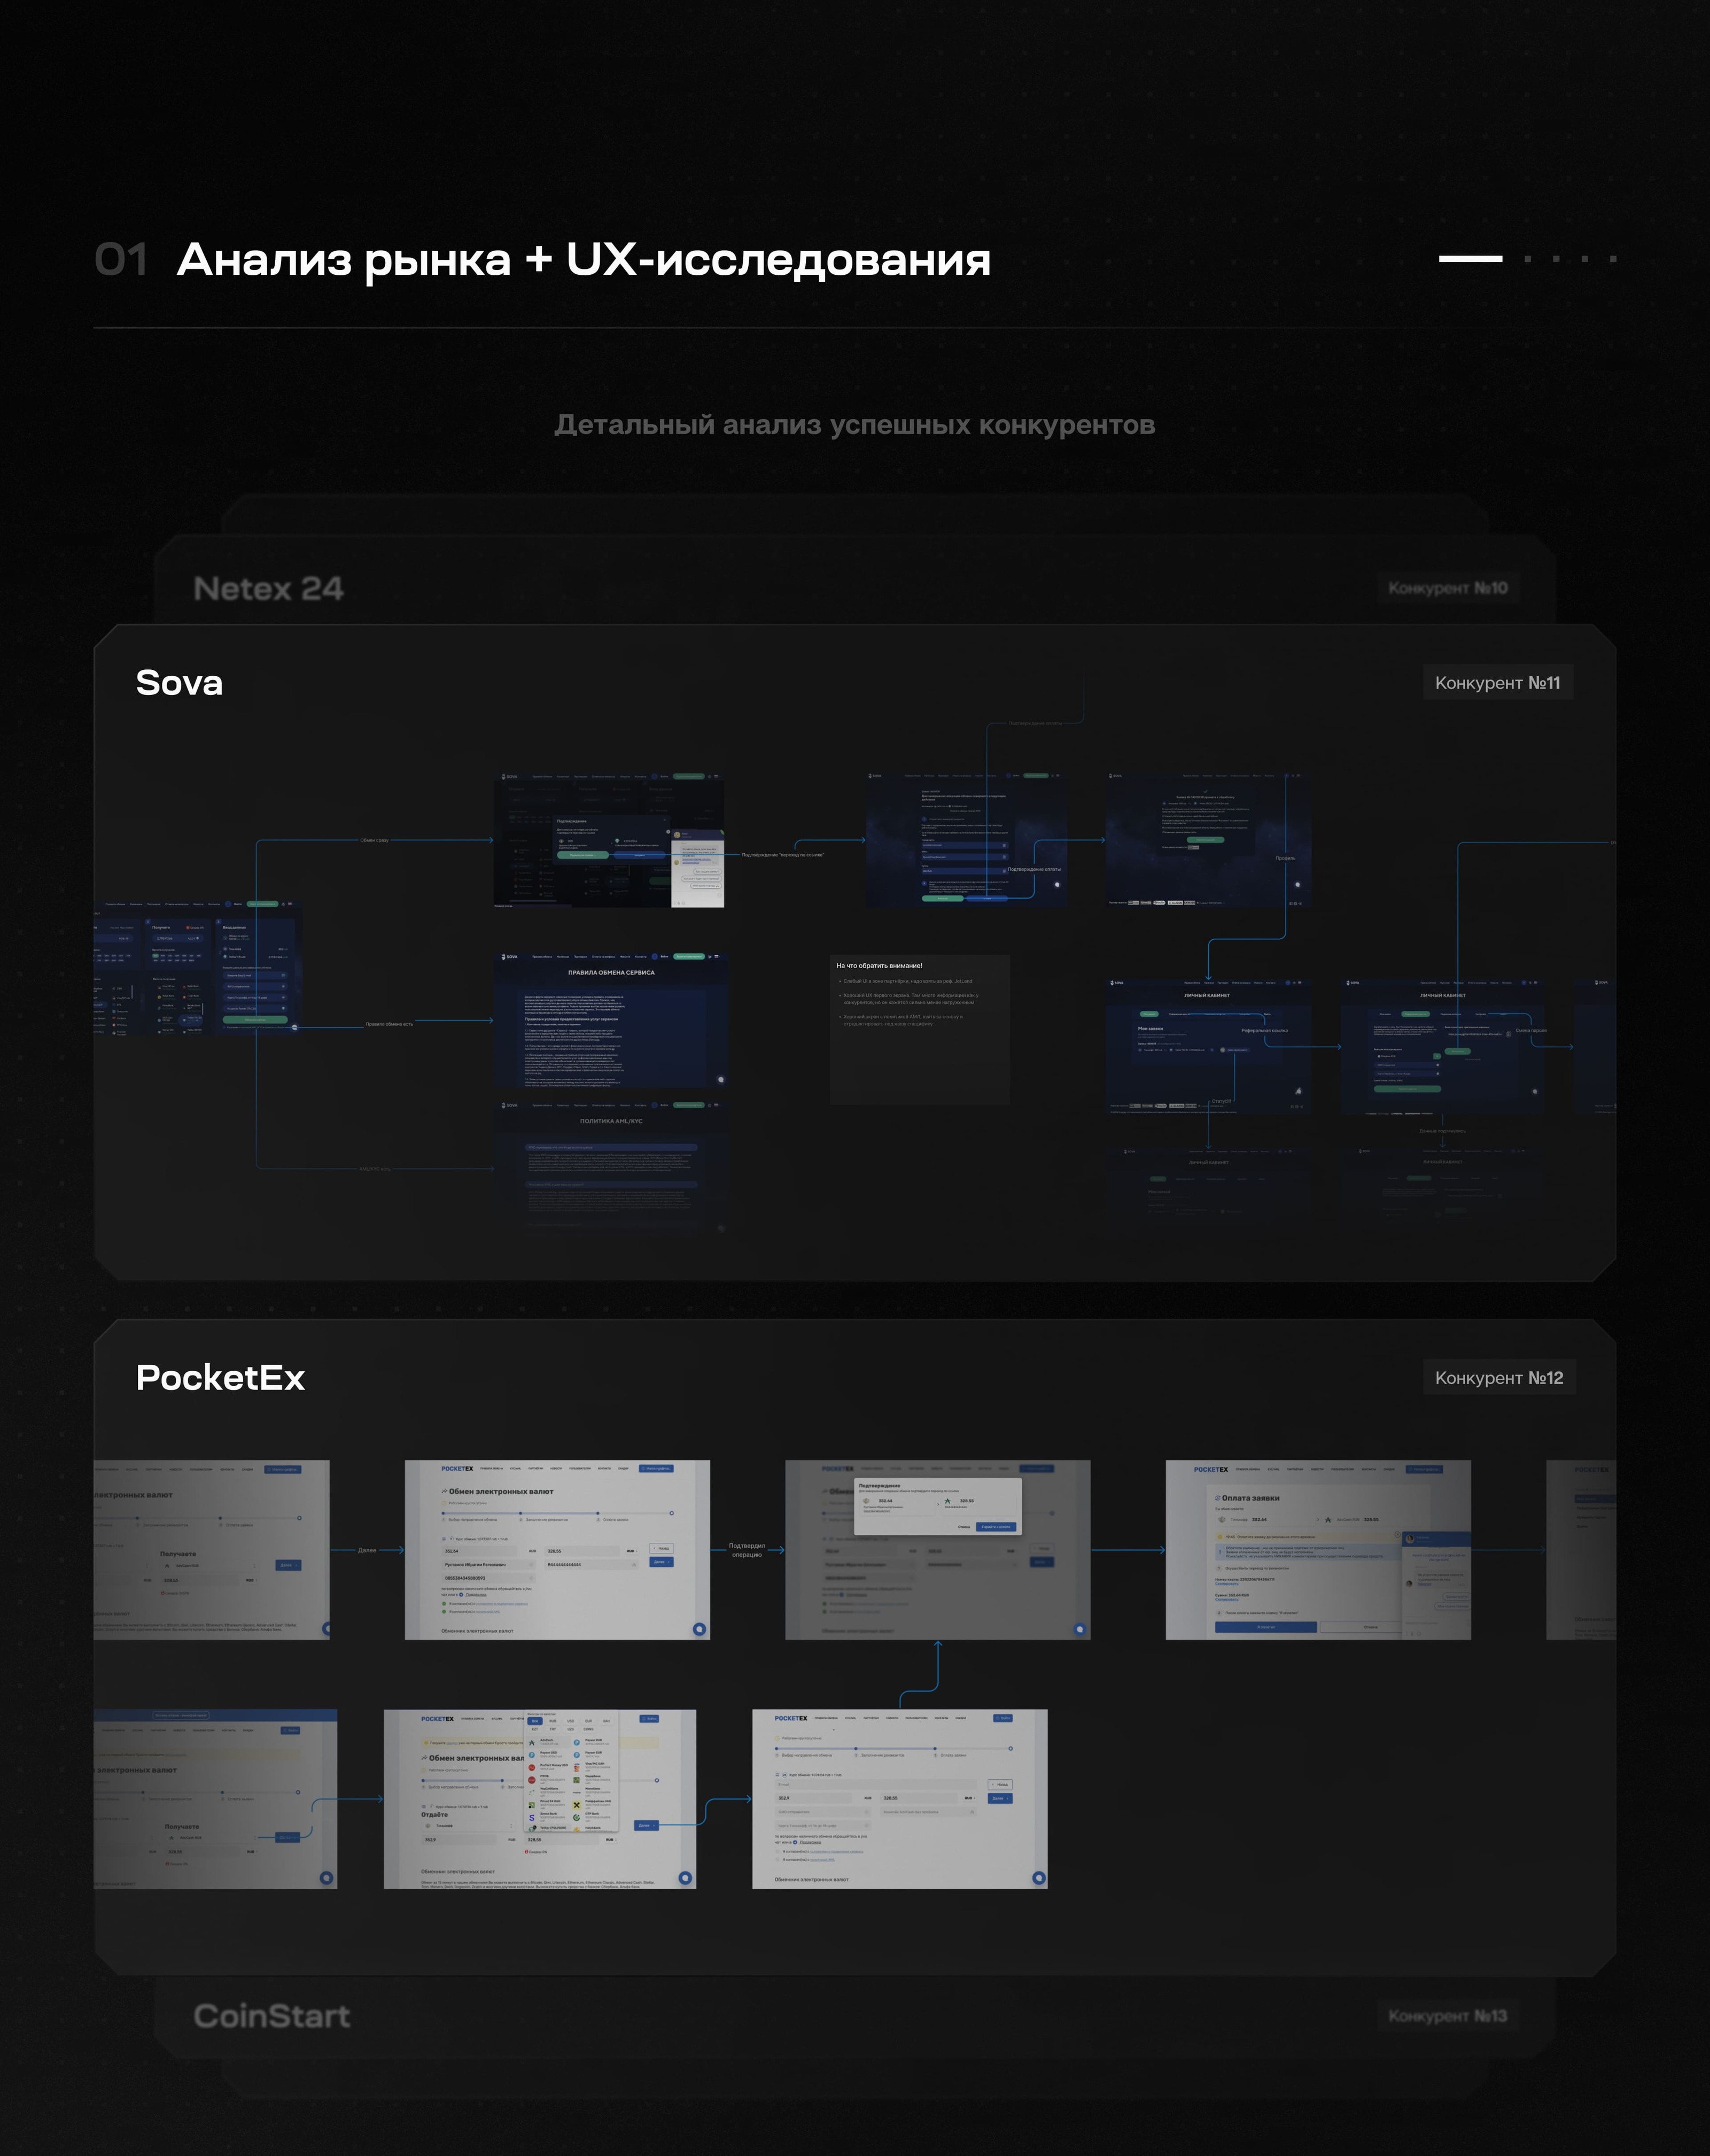Viewport: 1710px width, 2156px height.
Task: Click the chat bubble icon in PocketEx form screen
Action: coord(698,1628)
